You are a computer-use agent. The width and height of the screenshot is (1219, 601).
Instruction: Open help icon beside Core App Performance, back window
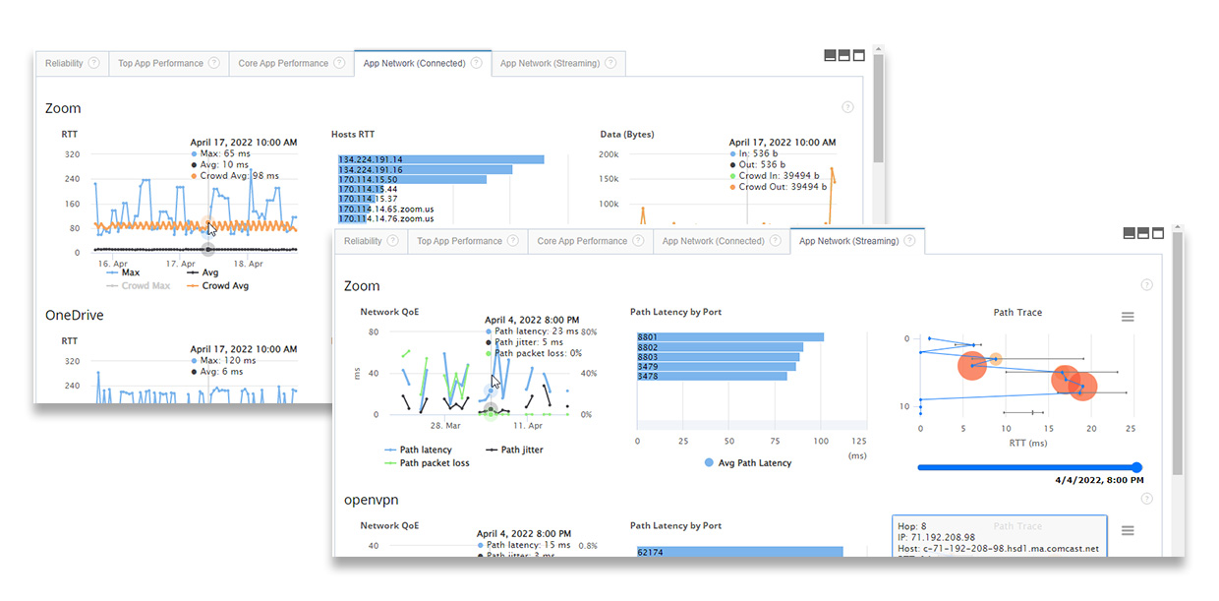(339, 63)
